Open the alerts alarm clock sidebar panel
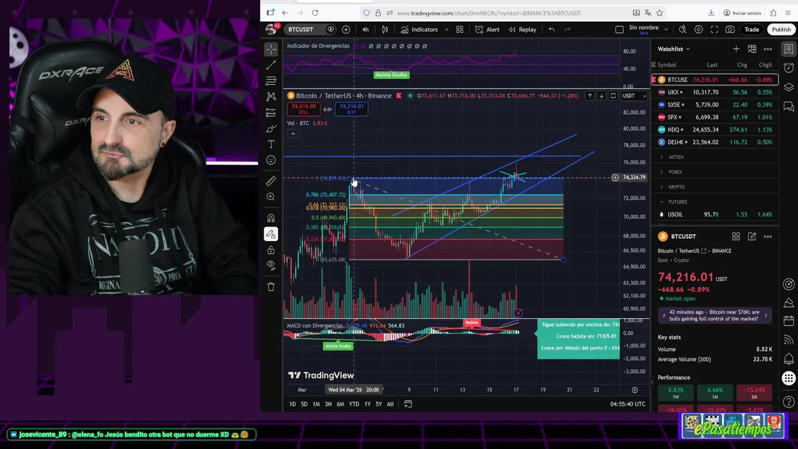The image size is (798, 449). click(x=789, y=68)
